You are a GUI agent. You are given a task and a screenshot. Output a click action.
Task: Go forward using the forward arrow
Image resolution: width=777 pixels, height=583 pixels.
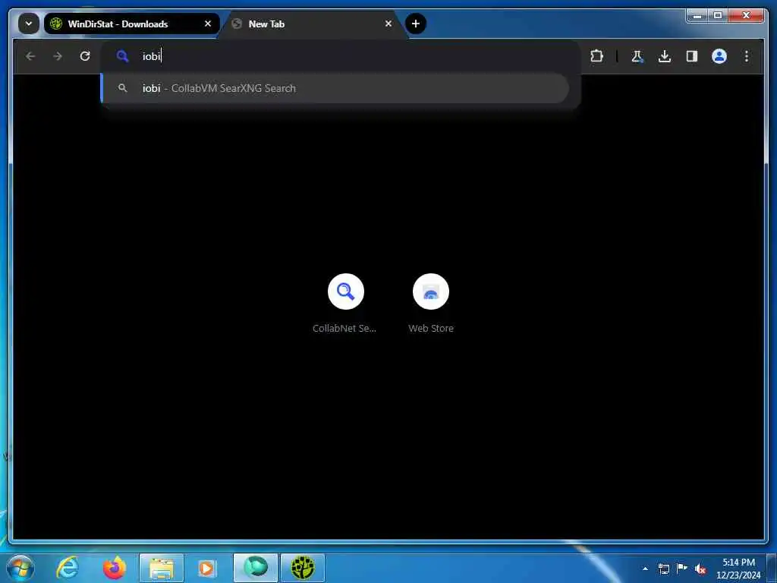(x=58, y=56)
